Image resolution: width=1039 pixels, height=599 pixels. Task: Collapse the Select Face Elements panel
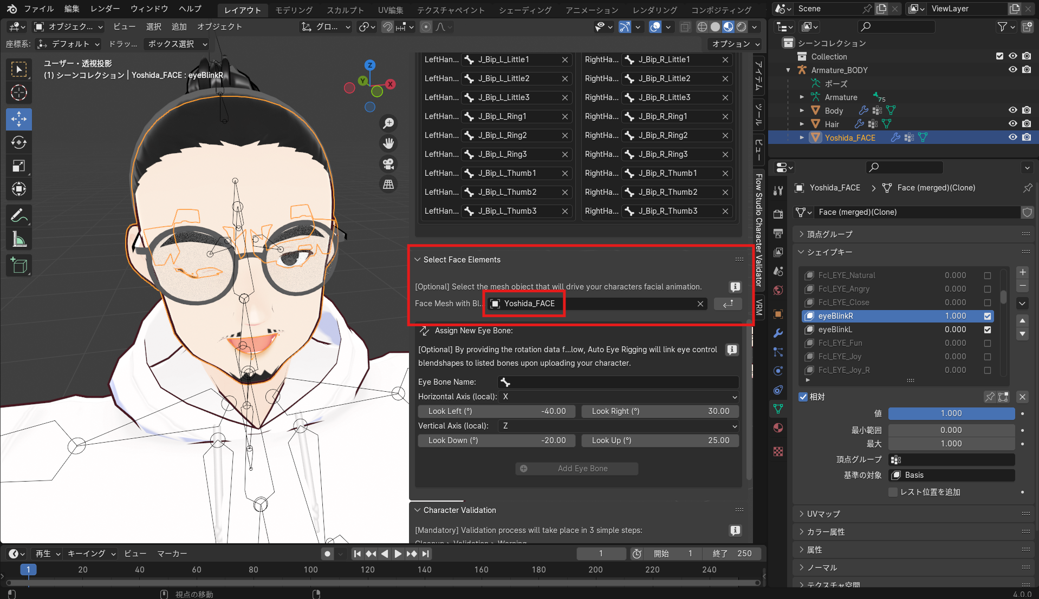[418, 260]
